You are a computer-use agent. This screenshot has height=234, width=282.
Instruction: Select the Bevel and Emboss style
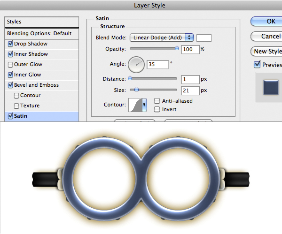pyautogui.click(x=36, y=85)
